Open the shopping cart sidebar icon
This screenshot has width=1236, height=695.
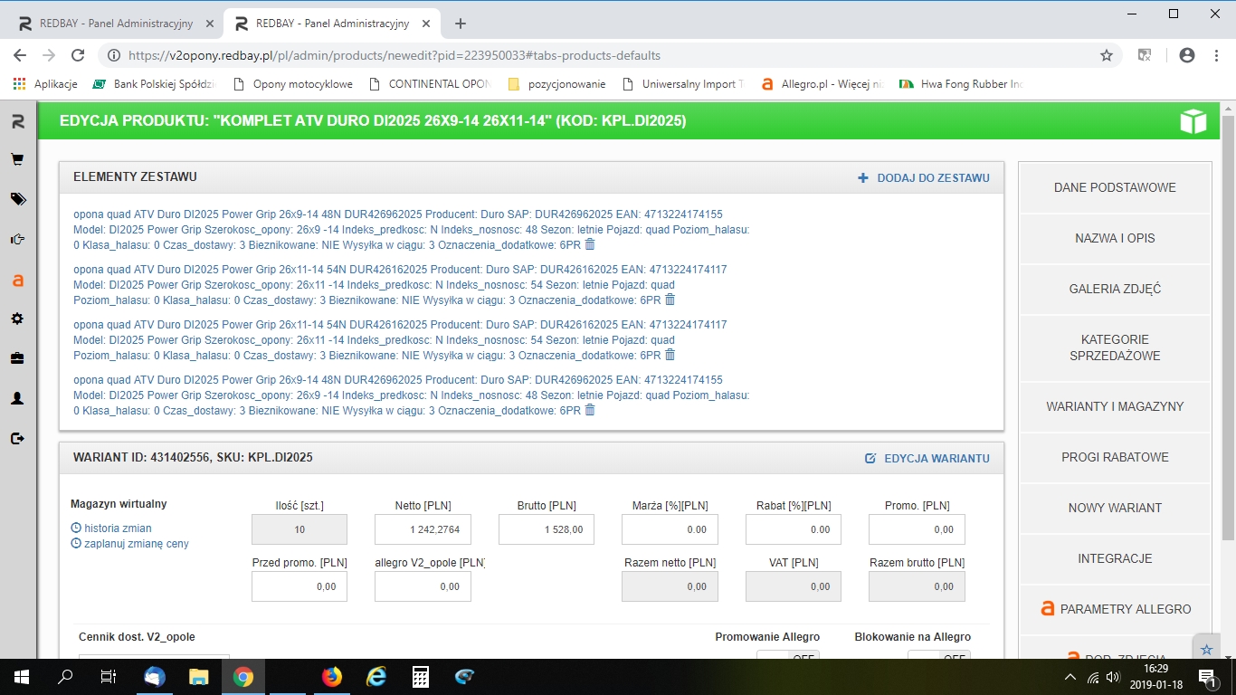click(x=17, y=159)
